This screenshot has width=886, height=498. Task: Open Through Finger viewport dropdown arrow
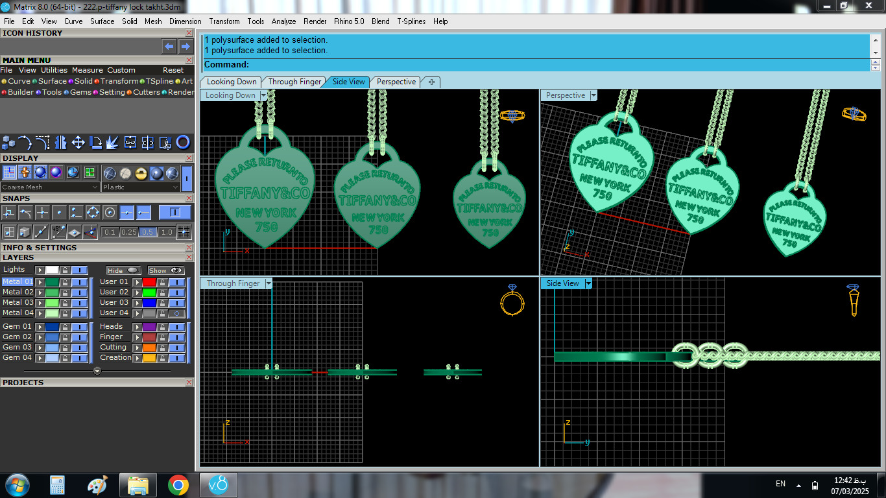point(269,283)
